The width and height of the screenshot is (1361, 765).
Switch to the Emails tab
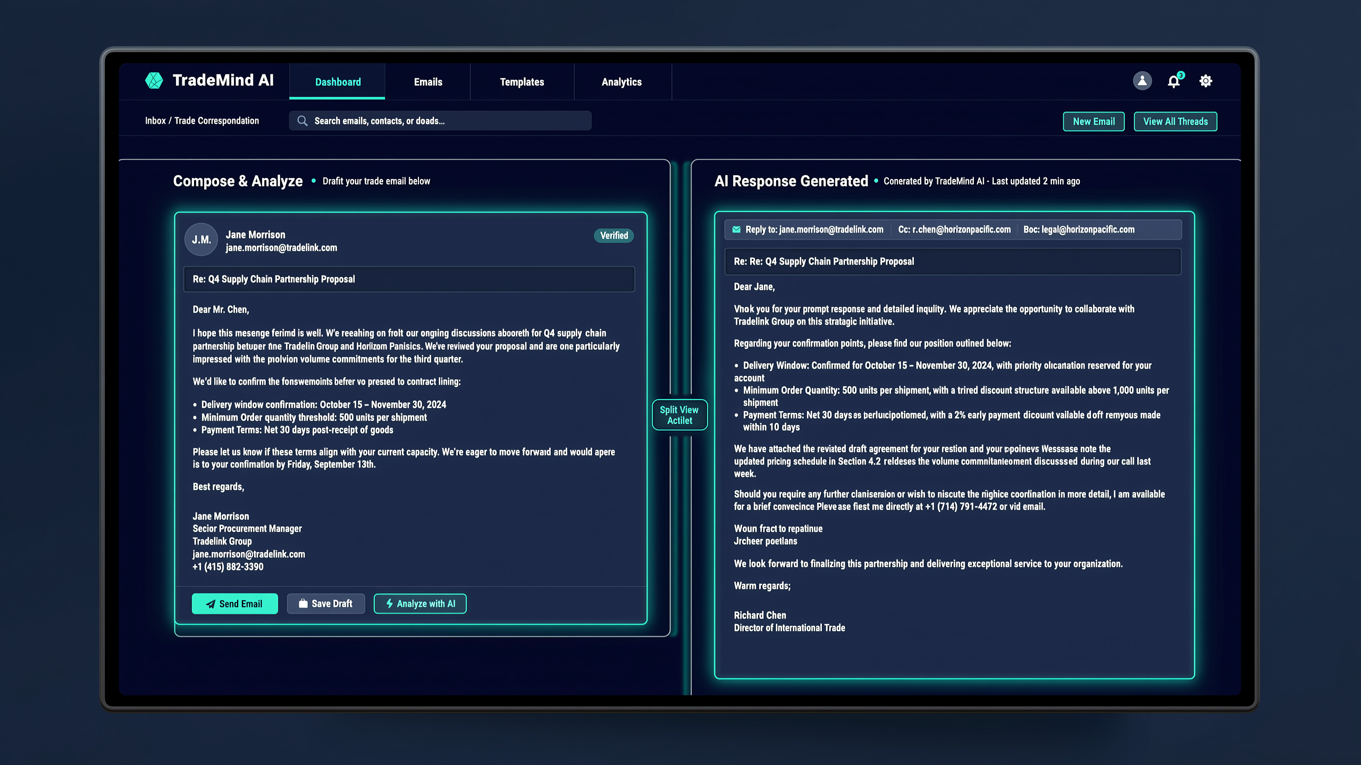point(428,82)
